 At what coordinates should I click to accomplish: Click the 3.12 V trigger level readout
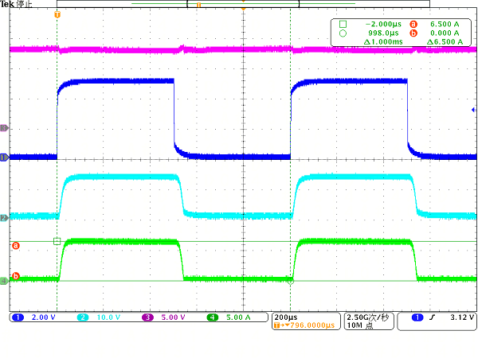[x=462, y=317]
